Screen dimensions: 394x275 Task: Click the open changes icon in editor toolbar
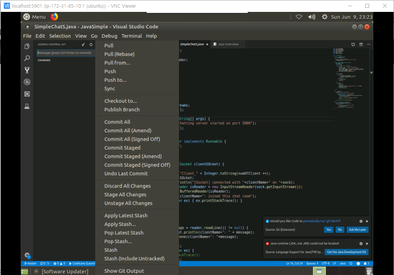[353, 44]
